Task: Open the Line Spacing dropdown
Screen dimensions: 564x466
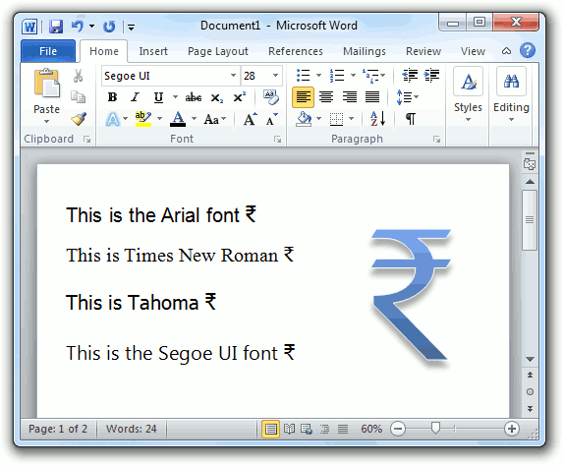Action: [x=407, y=97]
